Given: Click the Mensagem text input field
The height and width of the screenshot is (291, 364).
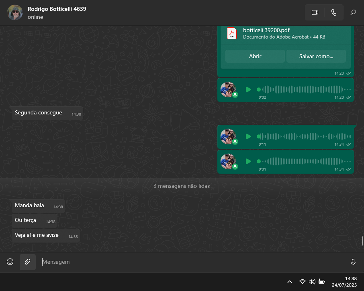Looking at the screenshot, I should (x=193, y=262).
